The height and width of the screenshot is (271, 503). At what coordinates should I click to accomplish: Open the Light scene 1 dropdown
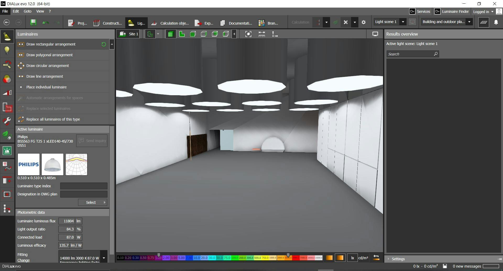click(403, 22)
